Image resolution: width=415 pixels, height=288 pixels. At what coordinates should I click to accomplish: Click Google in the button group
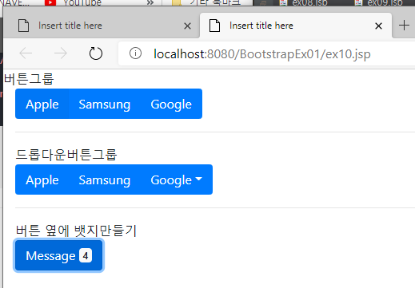click(x=171, y=104)
